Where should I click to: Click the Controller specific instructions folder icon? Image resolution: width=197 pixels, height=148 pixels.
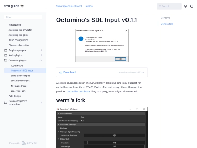click(5, 103)
